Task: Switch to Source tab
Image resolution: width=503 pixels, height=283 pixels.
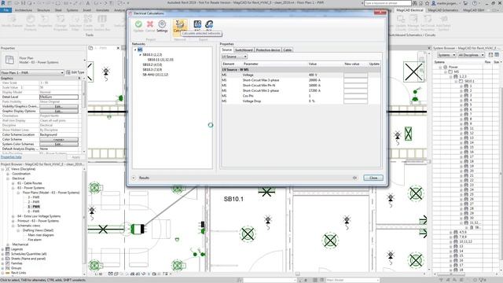Action: click(226, 50)
